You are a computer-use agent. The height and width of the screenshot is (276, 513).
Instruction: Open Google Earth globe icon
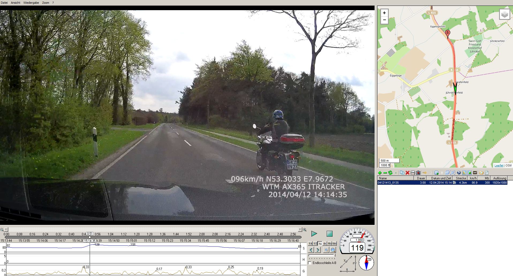pos(459,173)
